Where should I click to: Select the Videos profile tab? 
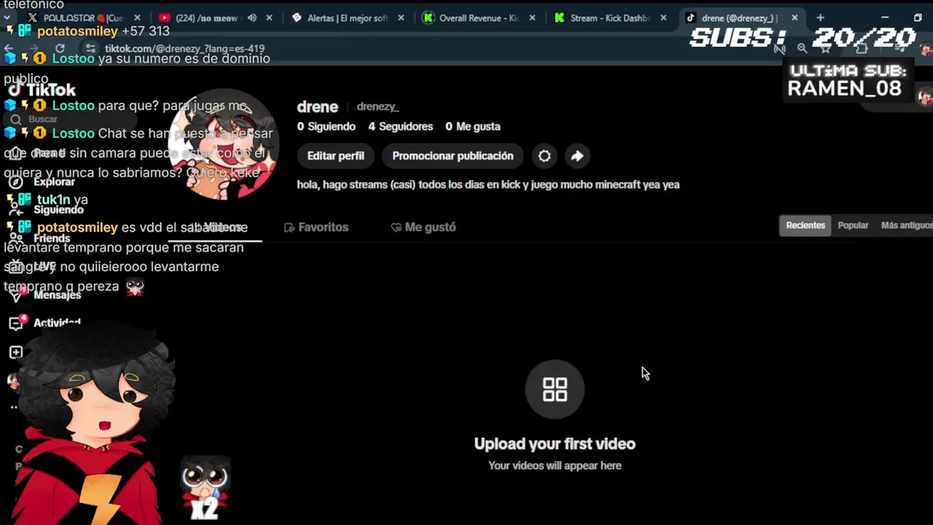coord(215,227)
